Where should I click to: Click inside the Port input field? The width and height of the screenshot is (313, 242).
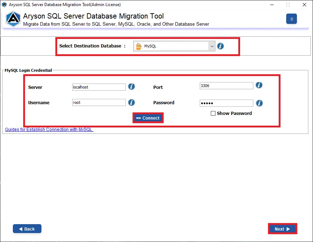226,85
